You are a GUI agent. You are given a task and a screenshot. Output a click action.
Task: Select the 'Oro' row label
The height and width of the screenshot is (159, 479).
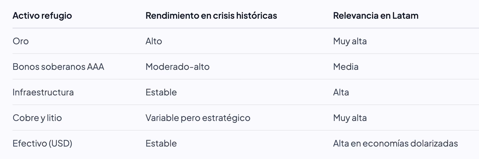coord(21,41)
